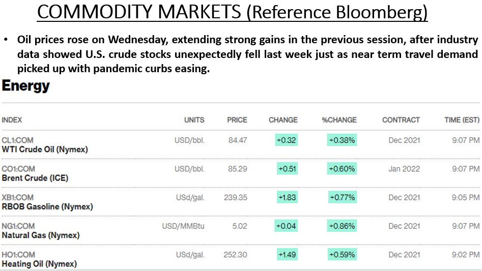Open the RBOB Gasoline (Nymex) link
This screenshot has height=271, width=482.
(x=47, y=206)
